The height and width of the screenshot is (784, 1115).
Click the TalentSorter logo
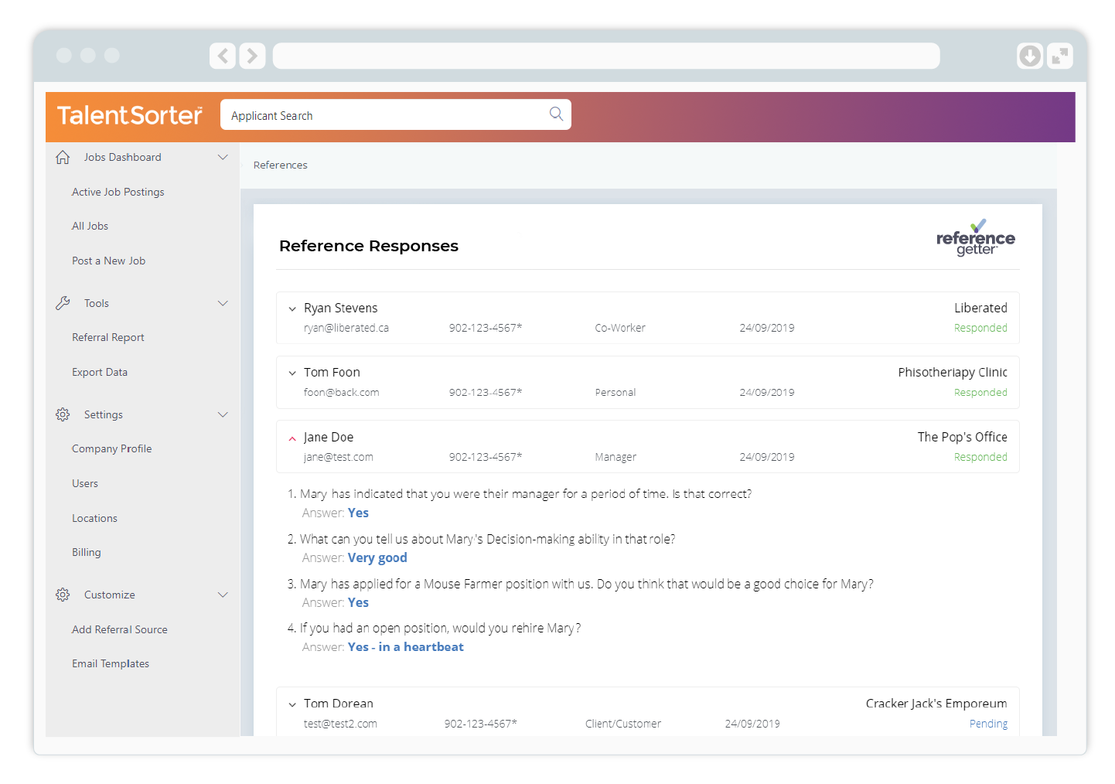130,116
